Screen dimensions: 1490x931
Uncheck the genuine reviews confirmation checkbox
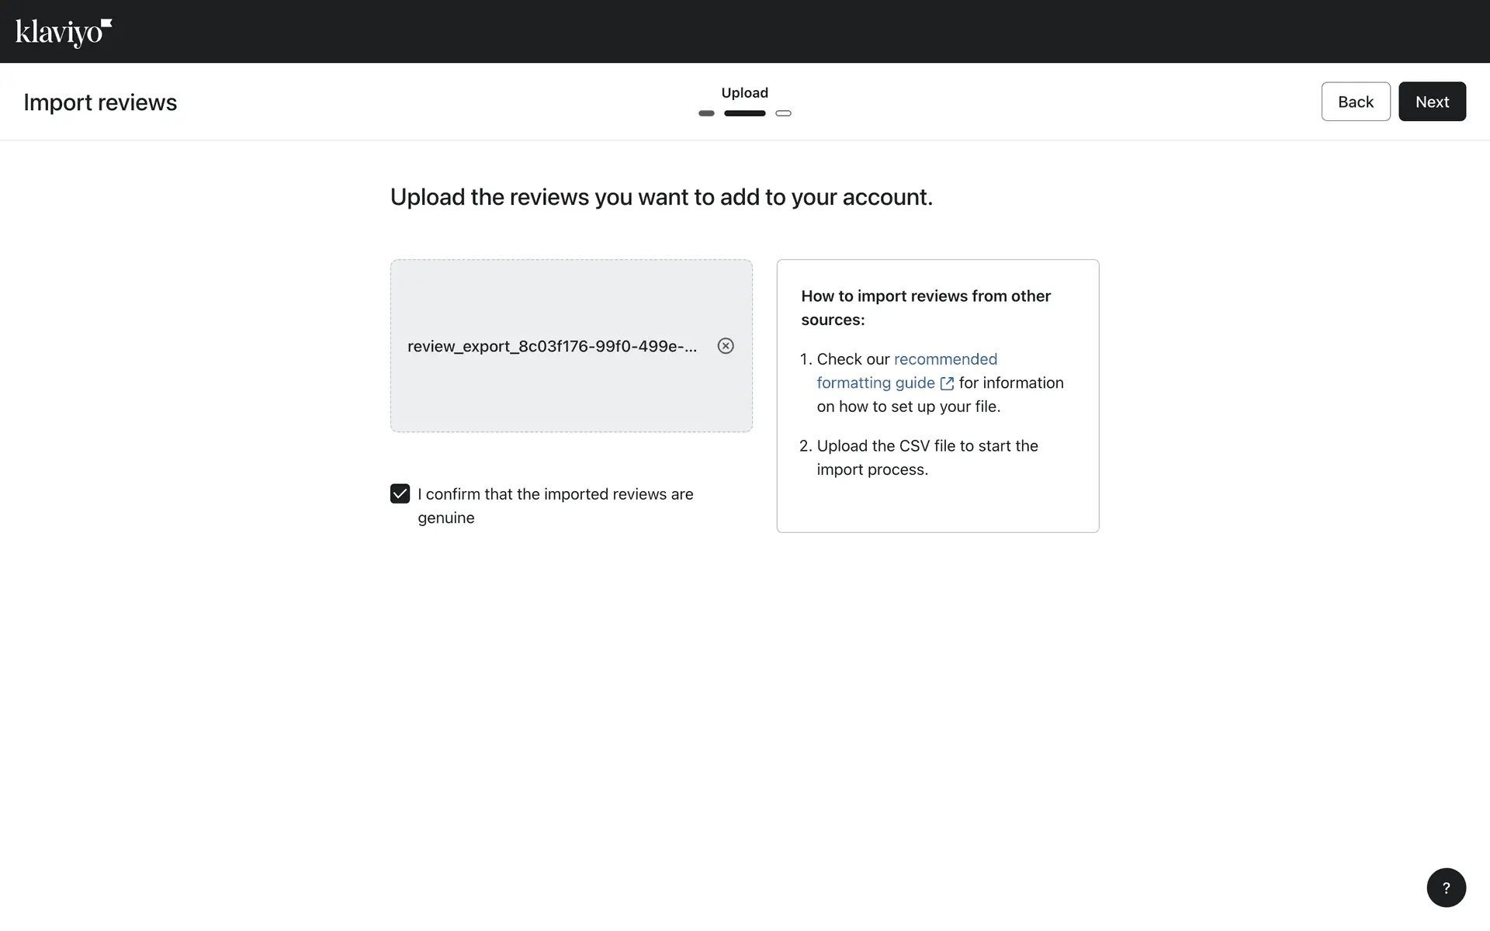click(x=400, y=494)
